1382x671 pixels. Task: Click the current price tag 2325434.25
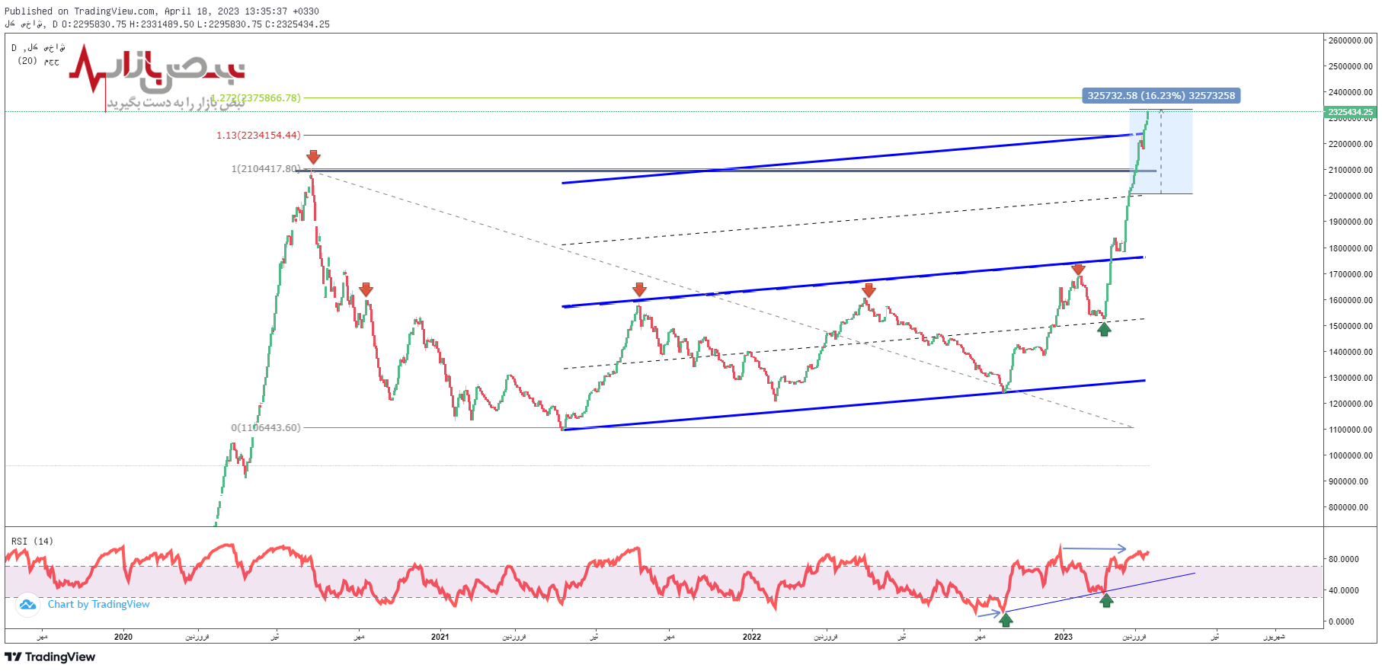tap(1350, 112)
